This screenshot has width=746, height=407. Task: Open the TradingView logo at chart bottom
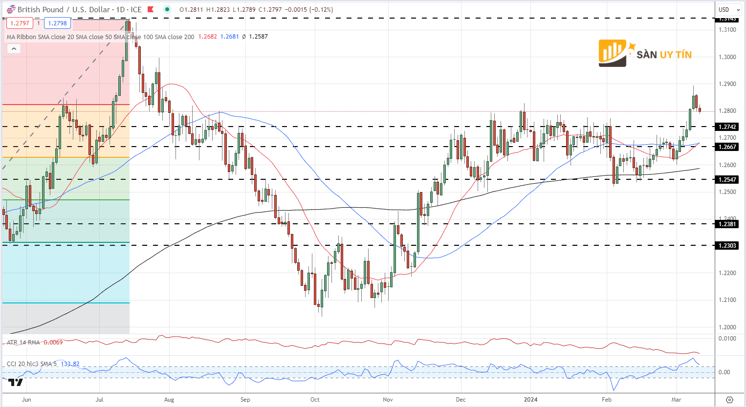(16, 382)
